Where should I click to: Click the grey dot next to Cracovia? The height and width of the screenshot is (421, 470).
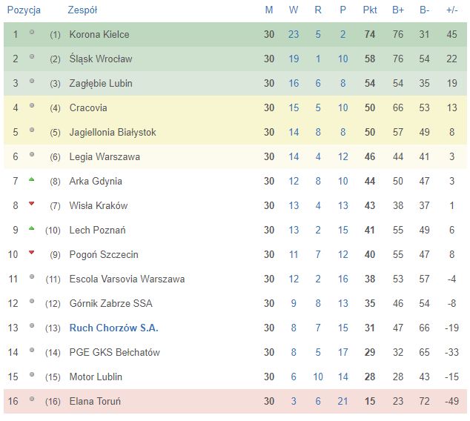[32, 105]
